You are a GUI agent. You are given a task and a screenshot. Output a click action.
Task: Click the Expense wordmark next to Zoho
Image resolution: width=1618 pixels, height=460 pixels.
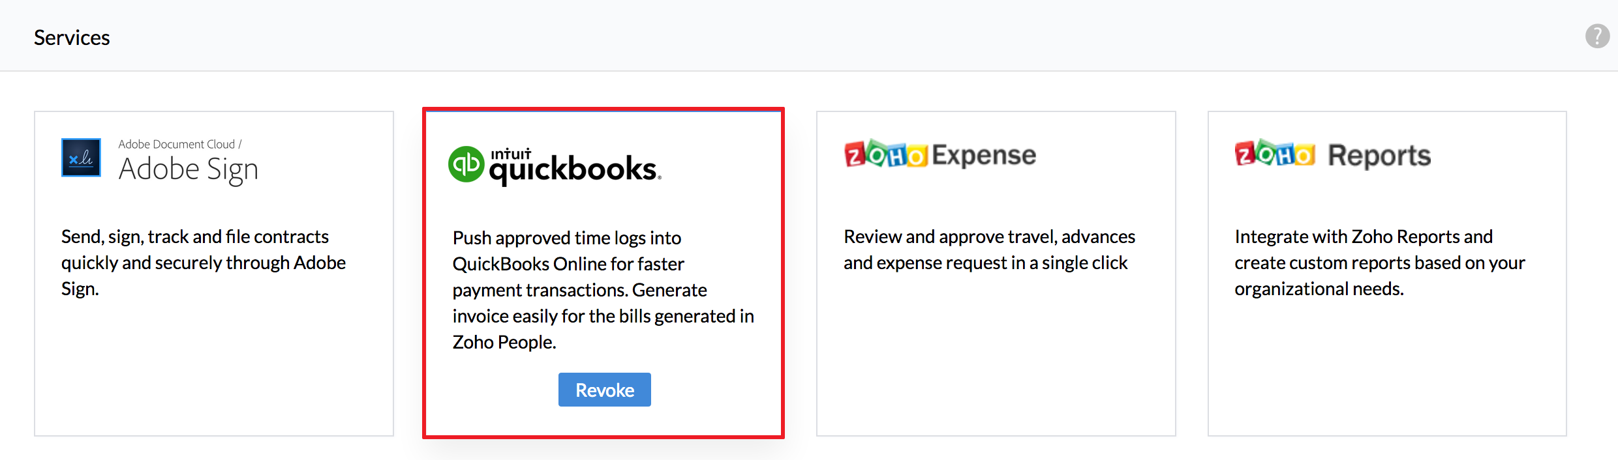pyautogui.click(x=984, y=155)
